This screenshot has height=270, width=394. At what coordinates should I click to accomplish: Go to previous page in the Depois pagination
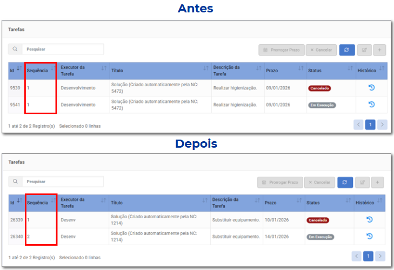(357, 256)
